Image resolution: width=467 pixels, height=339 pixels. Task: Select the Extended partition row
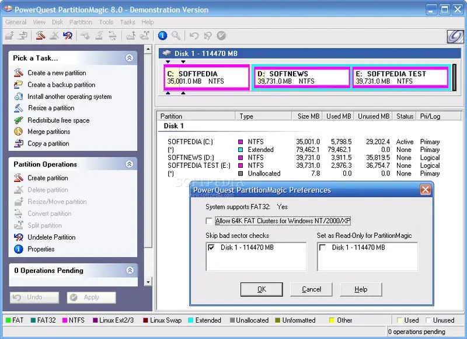(303, 150)
